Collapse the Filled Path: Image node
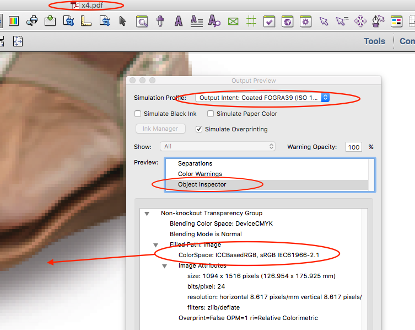 (155, 245)
